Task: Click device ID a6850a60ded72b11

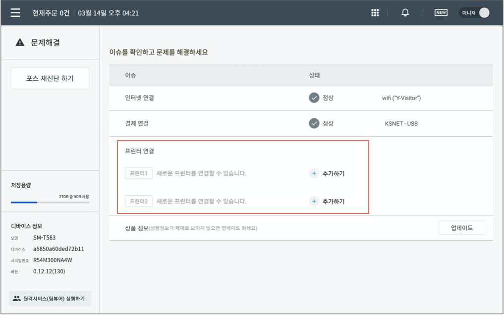Action: 58,249
